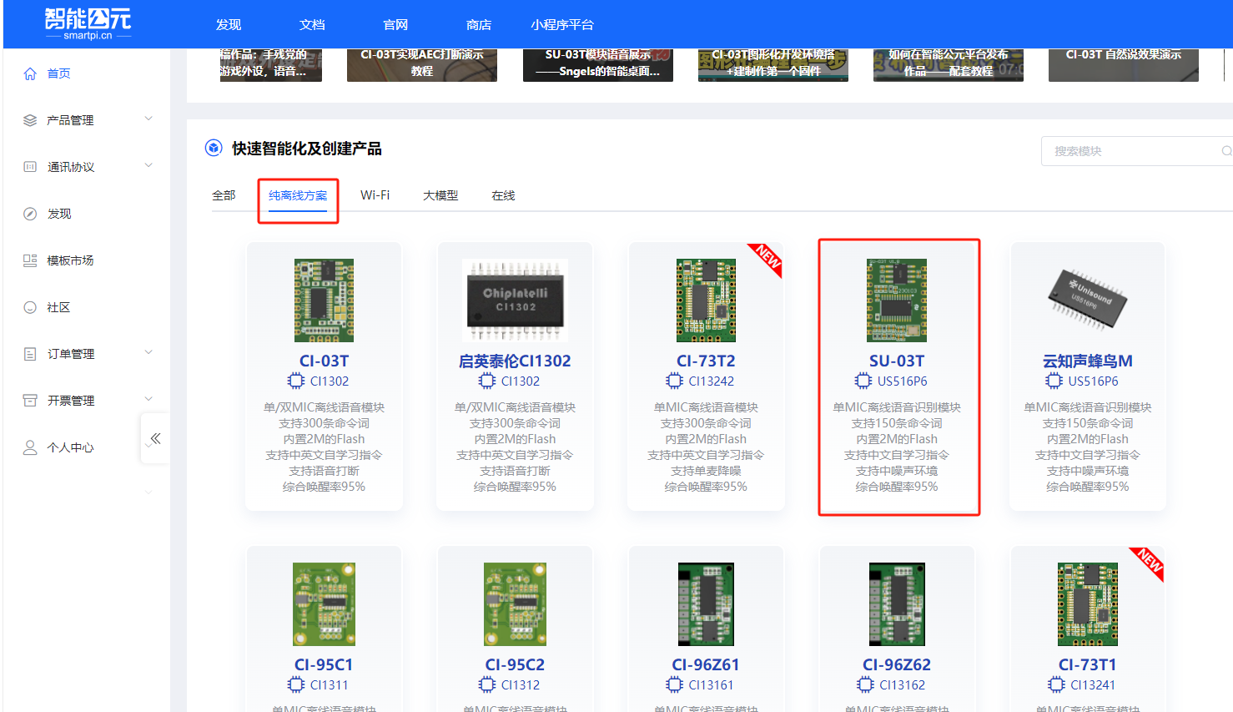Image resolution: width=1233 pixels, height=712 pixels.
Task: Click the 社区 smiley icon
Action: coord(30,307)
